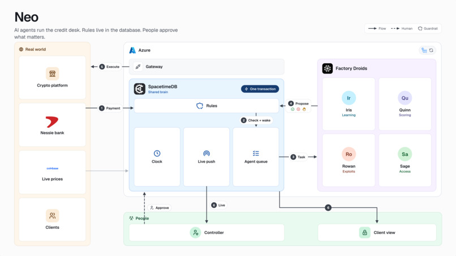Click the SpacetimeDB logo icon
The height and width of the screenshot is (256, 456).
(140, 89)
